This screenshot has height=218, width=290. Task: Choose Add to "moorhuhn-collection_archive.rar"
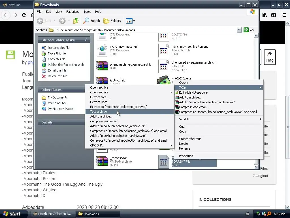[x=219, y=102]
